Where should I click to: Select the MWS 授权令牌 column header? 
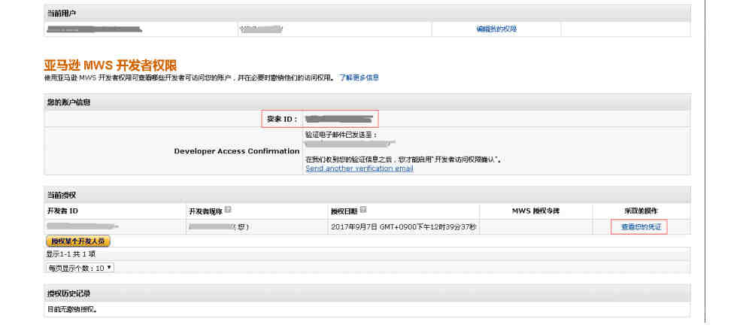(535, 211)
